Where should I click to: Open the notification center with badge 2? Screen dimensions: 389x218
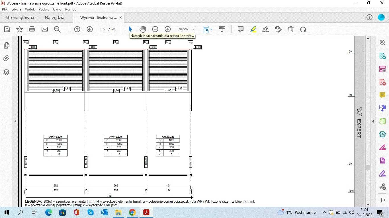[380, 212]
